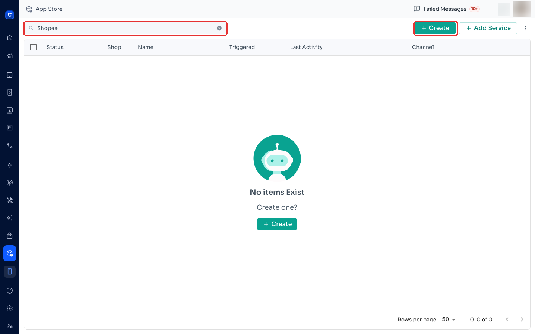This screenshot has height=334, width=535.
Task: Click the Status column header
Action: [55, 47]
